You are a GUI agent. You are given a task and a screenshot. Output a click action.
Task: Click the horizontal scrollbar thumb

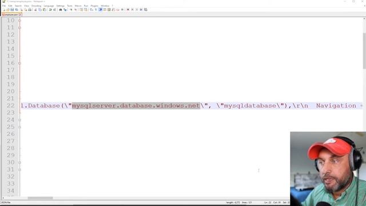tap(40, 198)
